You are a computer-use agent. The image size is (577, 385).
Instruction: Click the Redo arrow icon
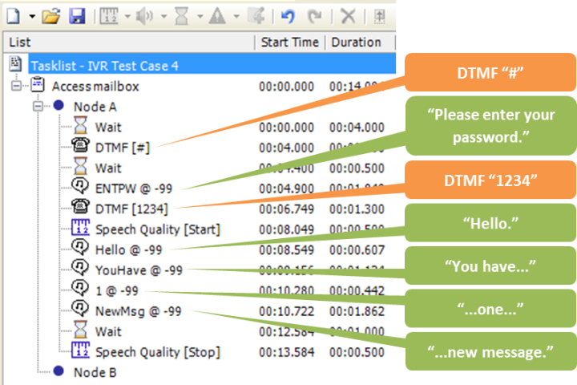(x=315, y=15)
